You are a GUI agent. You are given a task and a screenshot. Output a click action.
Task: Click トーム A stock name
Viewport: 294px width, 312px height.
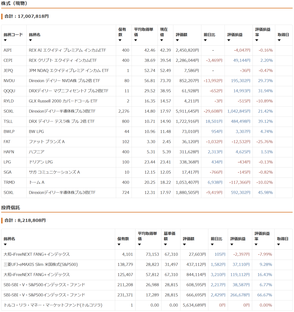(x=37, y=182)
